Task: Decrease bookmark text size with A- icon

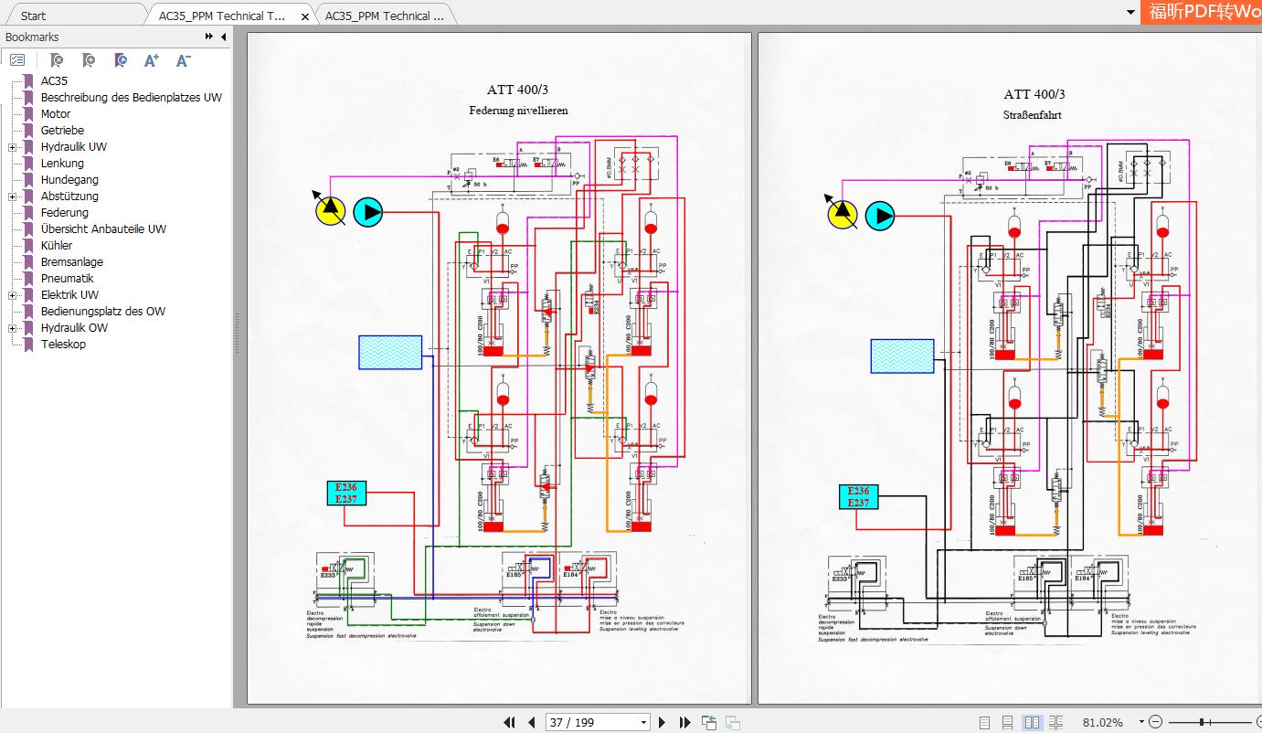Action: (183, 60)
